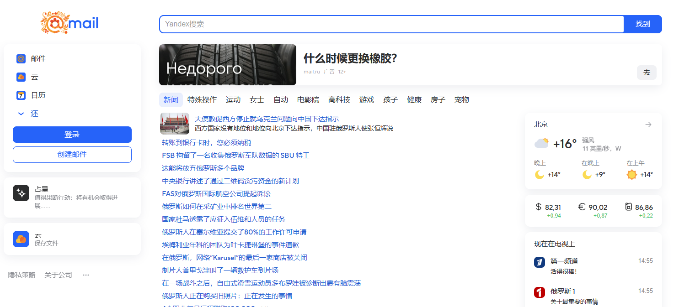Expand the 还 more services chevron
695x307 pixels.
pyautogui.click(x=21, y=114)
